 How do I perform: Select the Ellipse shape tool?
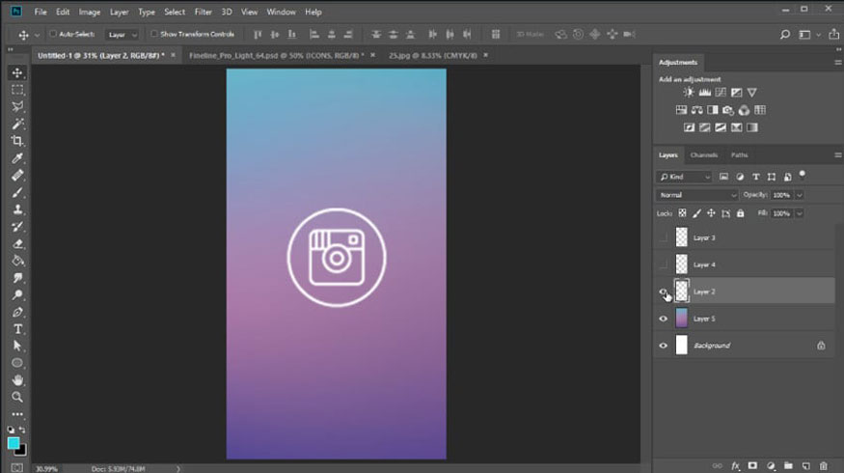(17, 363)
